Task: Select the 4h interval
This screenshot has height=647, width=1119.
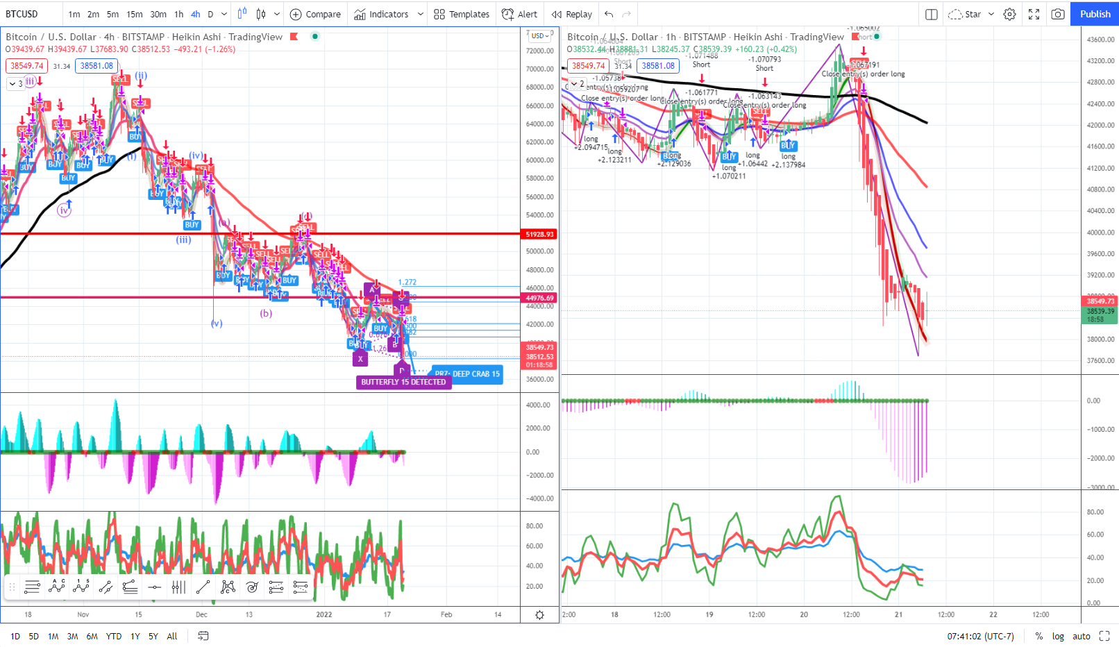Action: tap(196, 14)
